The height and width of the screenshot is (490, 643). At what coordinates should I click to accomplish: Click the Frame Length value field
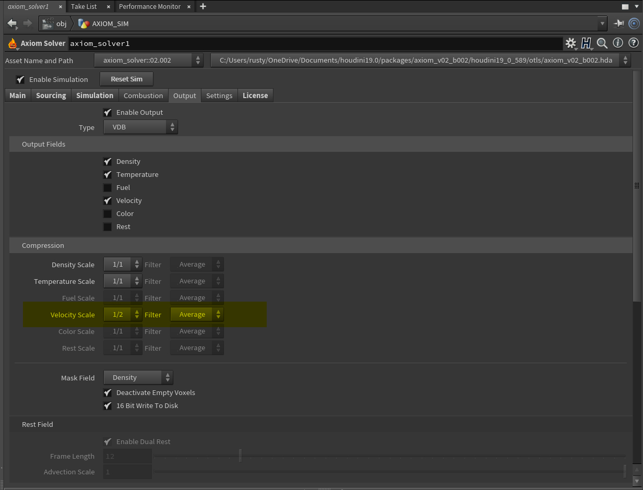[x=127, y=456]
